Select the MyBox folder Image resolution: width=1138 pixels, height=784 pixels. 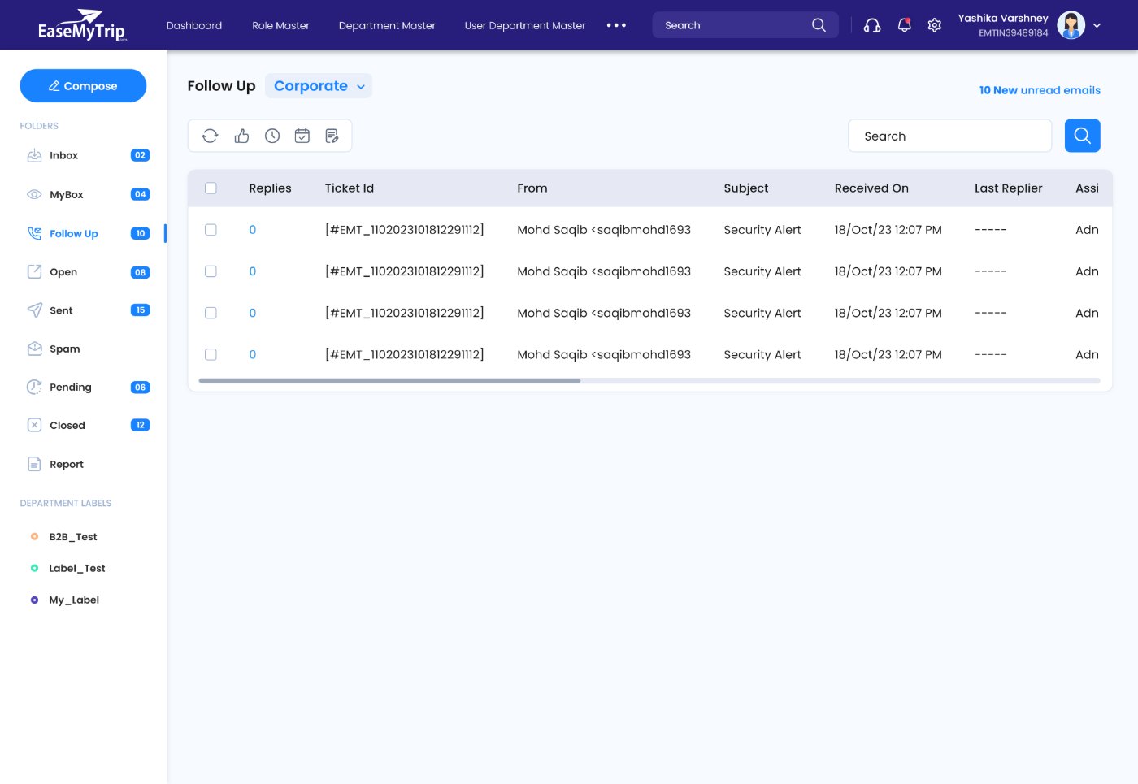[67, 194]
